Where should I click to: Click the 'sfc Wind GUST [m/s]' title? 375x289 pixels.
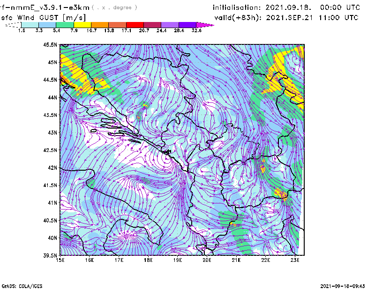click(43, 18)
